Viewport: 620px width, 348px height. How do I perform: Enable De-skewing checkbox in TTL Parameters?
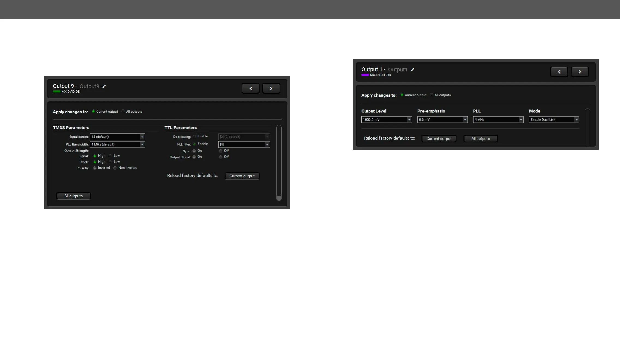(x=194, y=136)
